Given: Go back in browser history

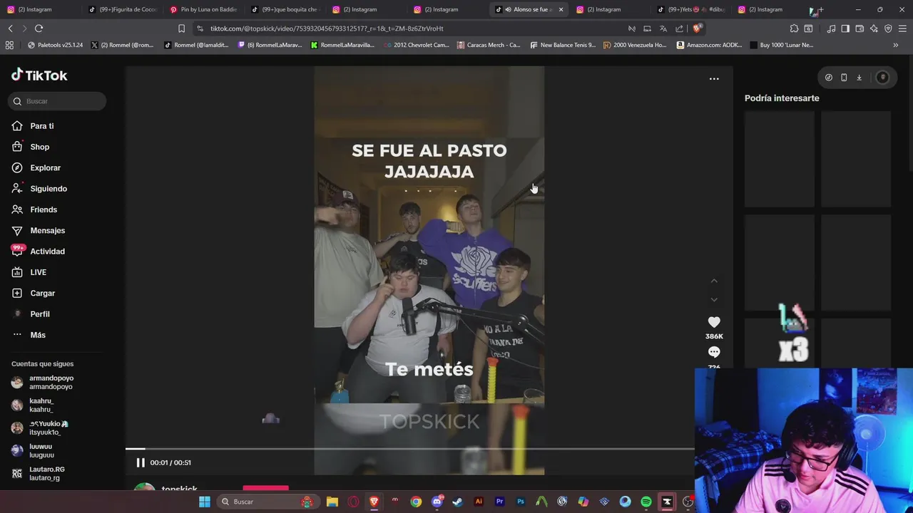Looking at the screenshot, I should (x=10, y=28).
